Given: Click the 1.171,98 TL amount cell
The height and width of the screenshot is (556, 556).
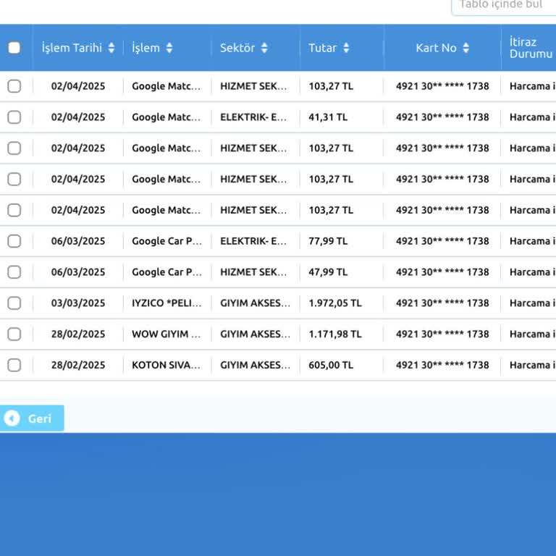Looking at the screenshot, I should [x=334, y=334].
